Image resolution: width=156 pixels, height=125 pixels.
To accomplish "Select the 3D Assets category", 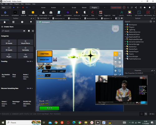I will (9, 42).
